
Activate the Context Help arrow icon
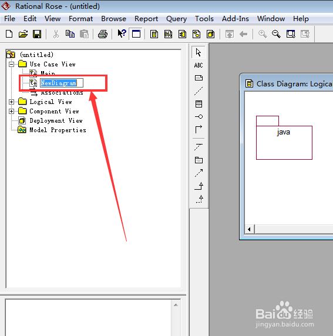pos(122,33)
